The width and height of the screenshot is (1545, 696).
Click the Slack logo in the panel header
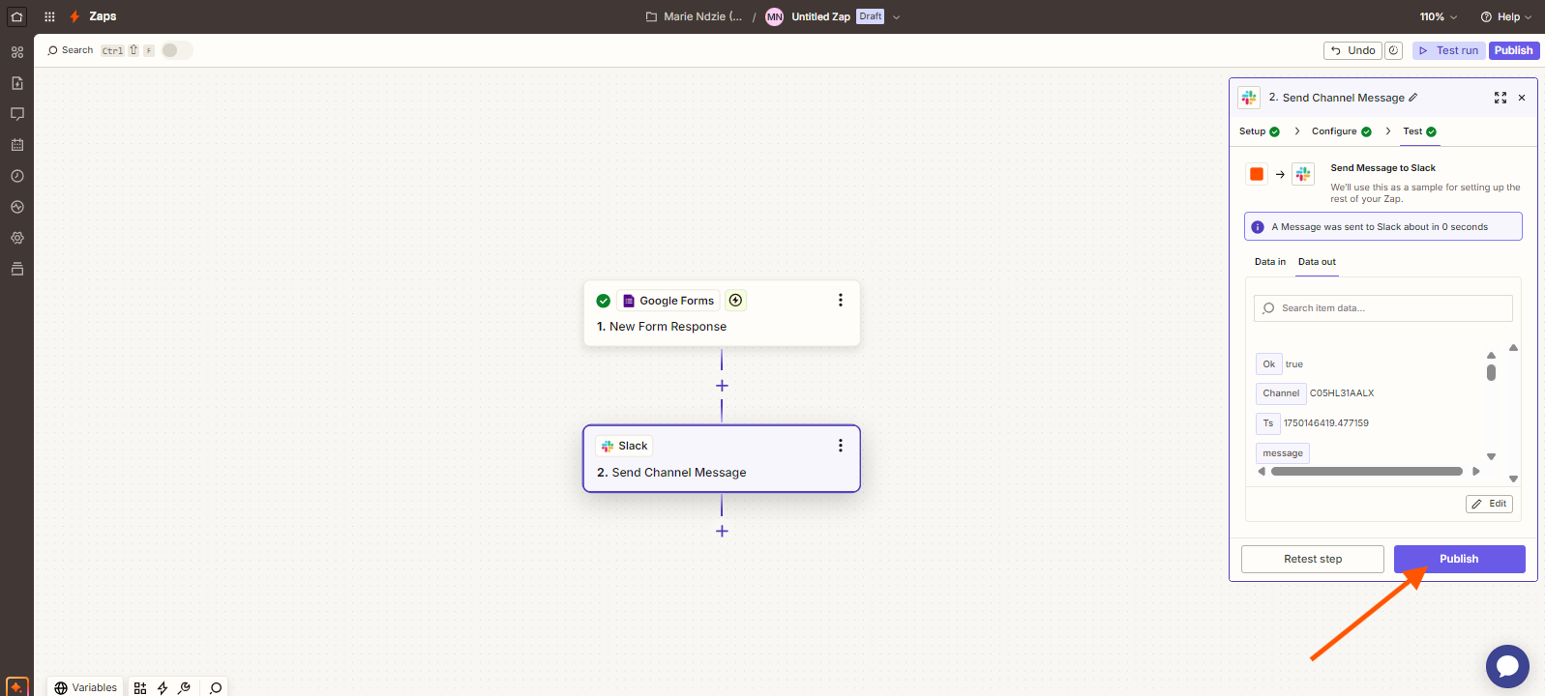(1249, 98)
